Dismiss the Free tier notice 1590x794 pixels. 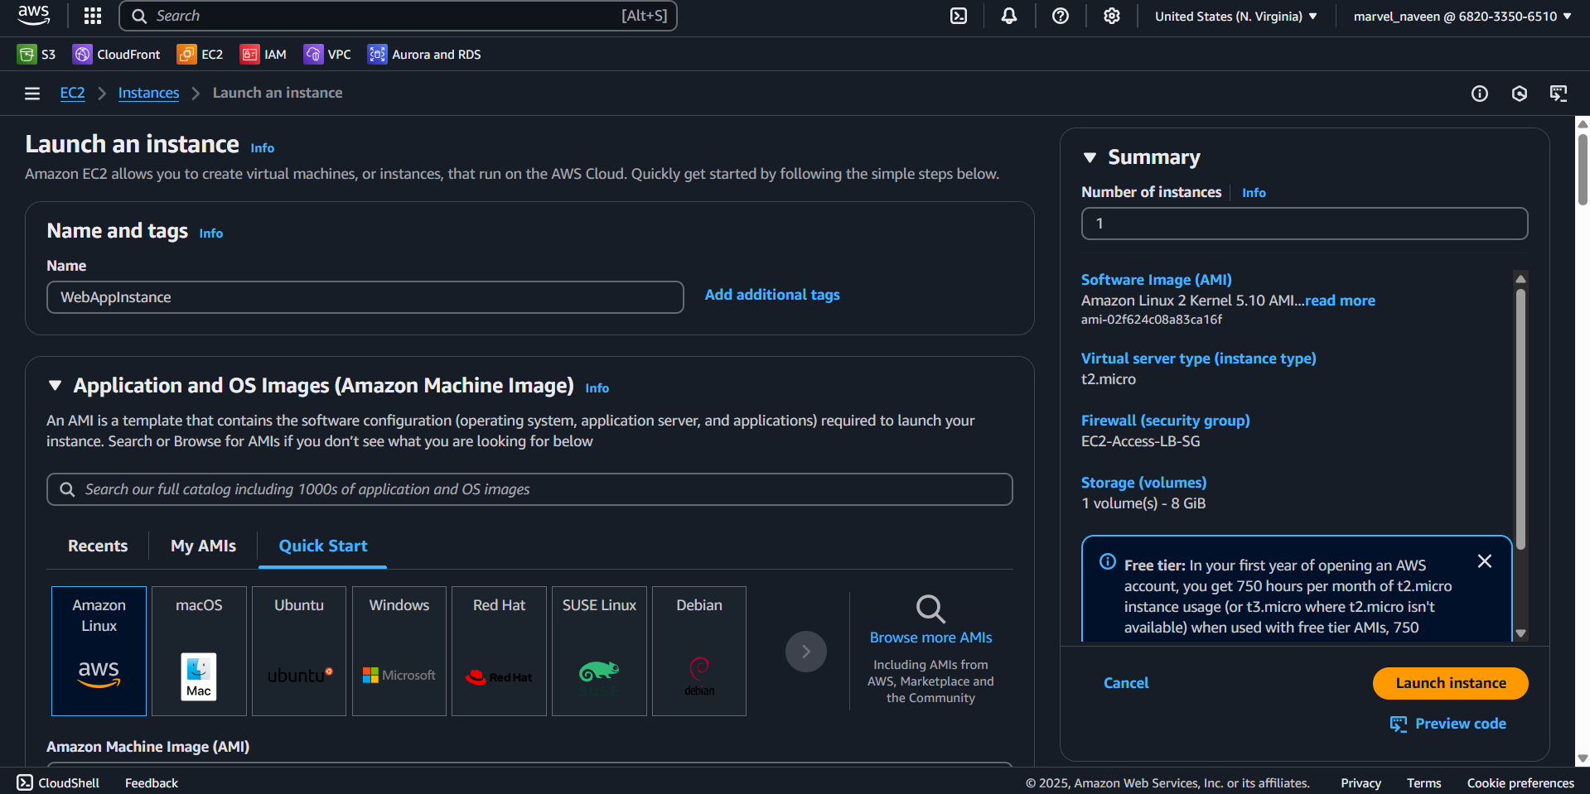(1485, 561)
